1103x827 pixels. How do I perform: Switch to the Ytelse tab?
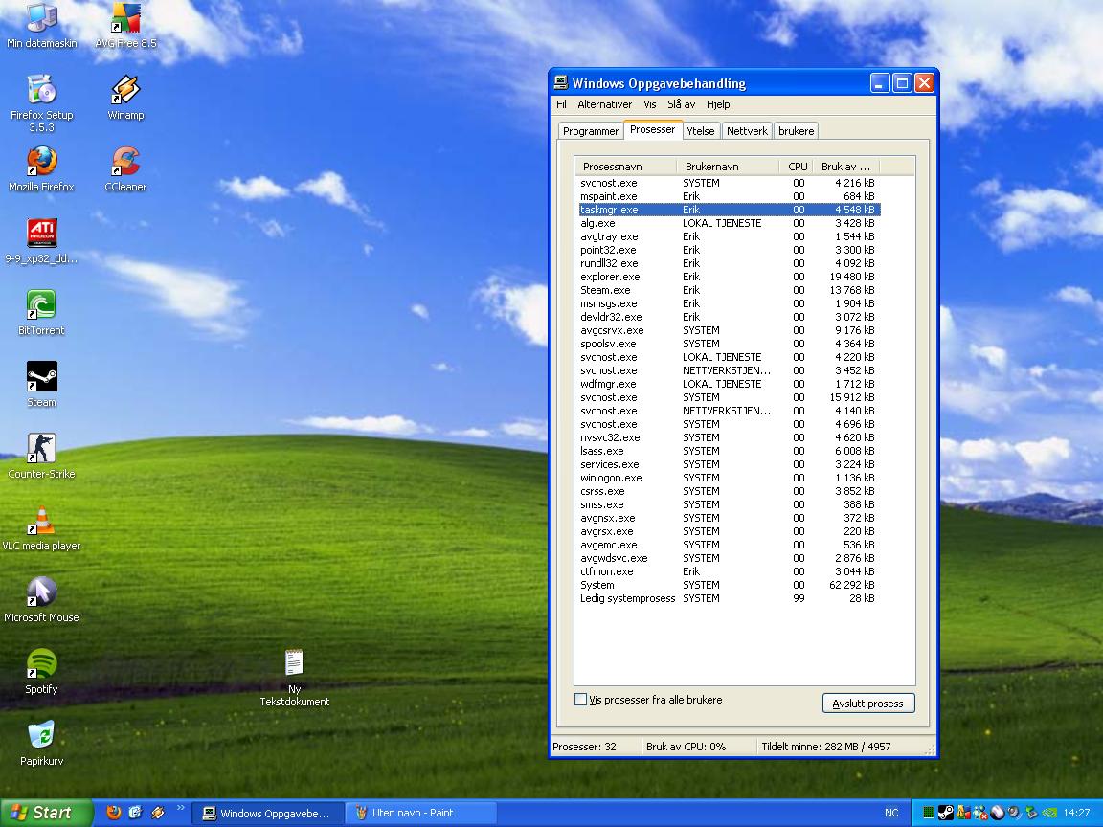[x=701, y=131]
